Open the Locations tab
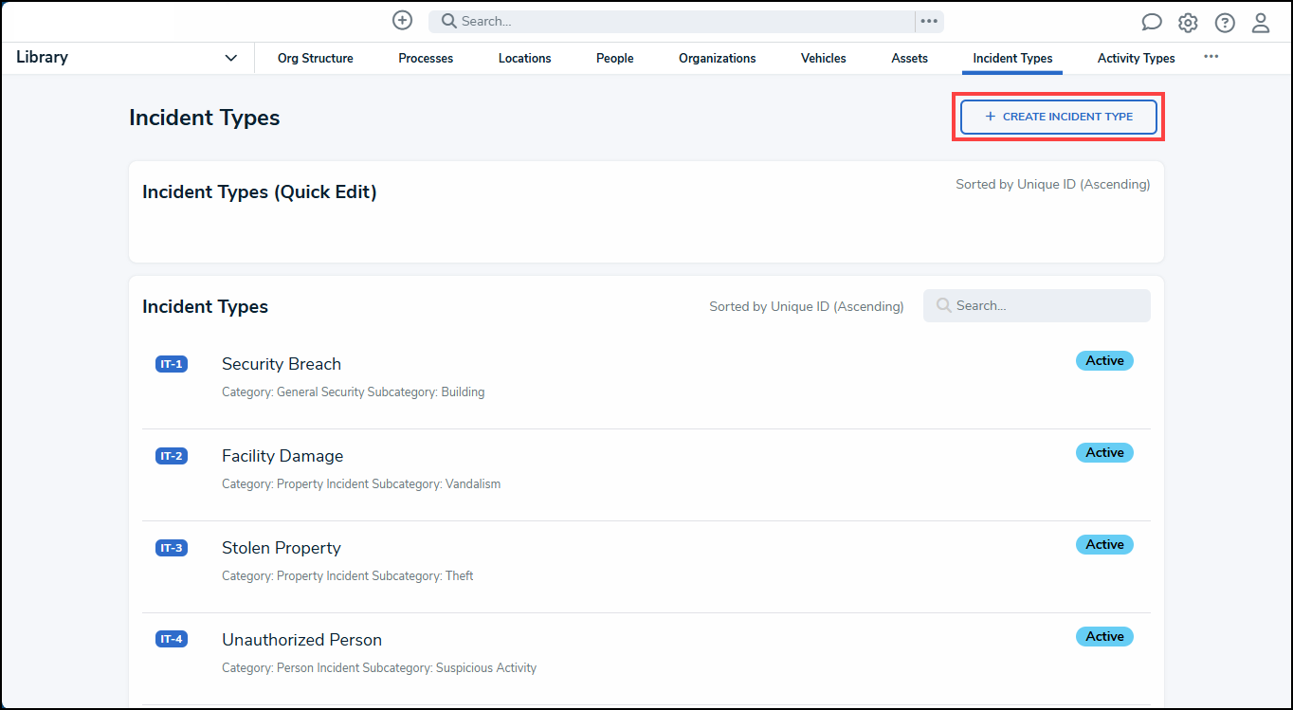The image size is (1293, 710). pyautogui.click(x=524, y=59)
